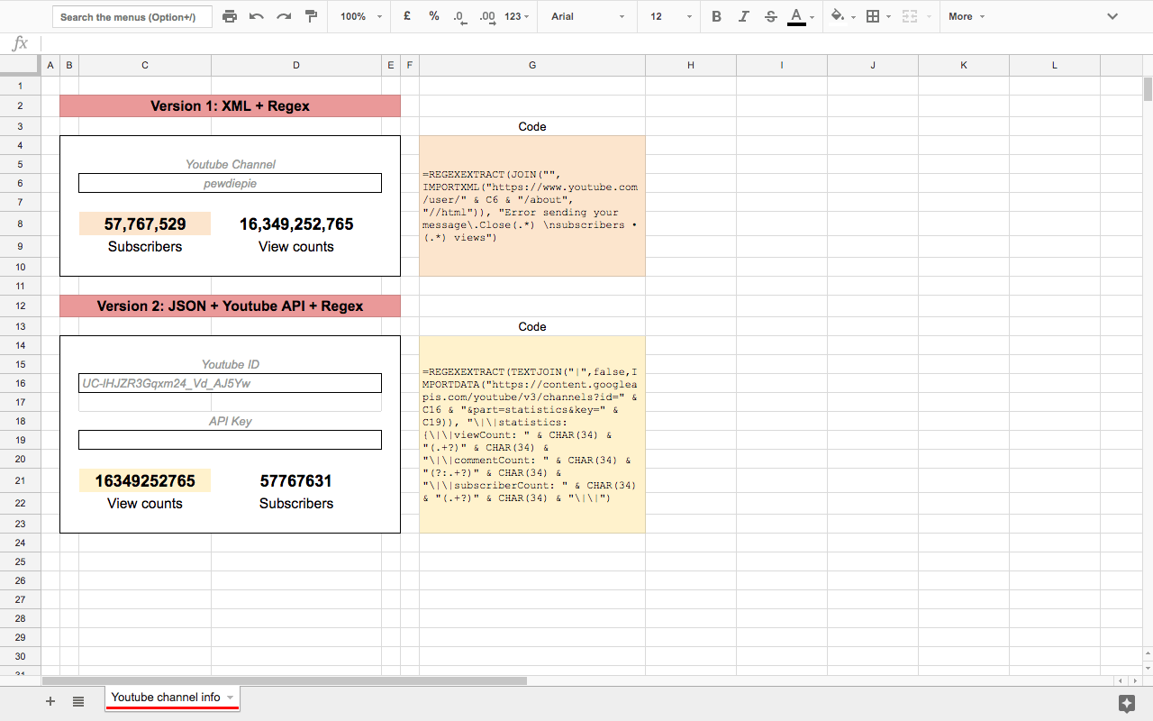This screenshot has width=1153, height=721.
Task: Select the Paint format tool
Action: (311, 16)
